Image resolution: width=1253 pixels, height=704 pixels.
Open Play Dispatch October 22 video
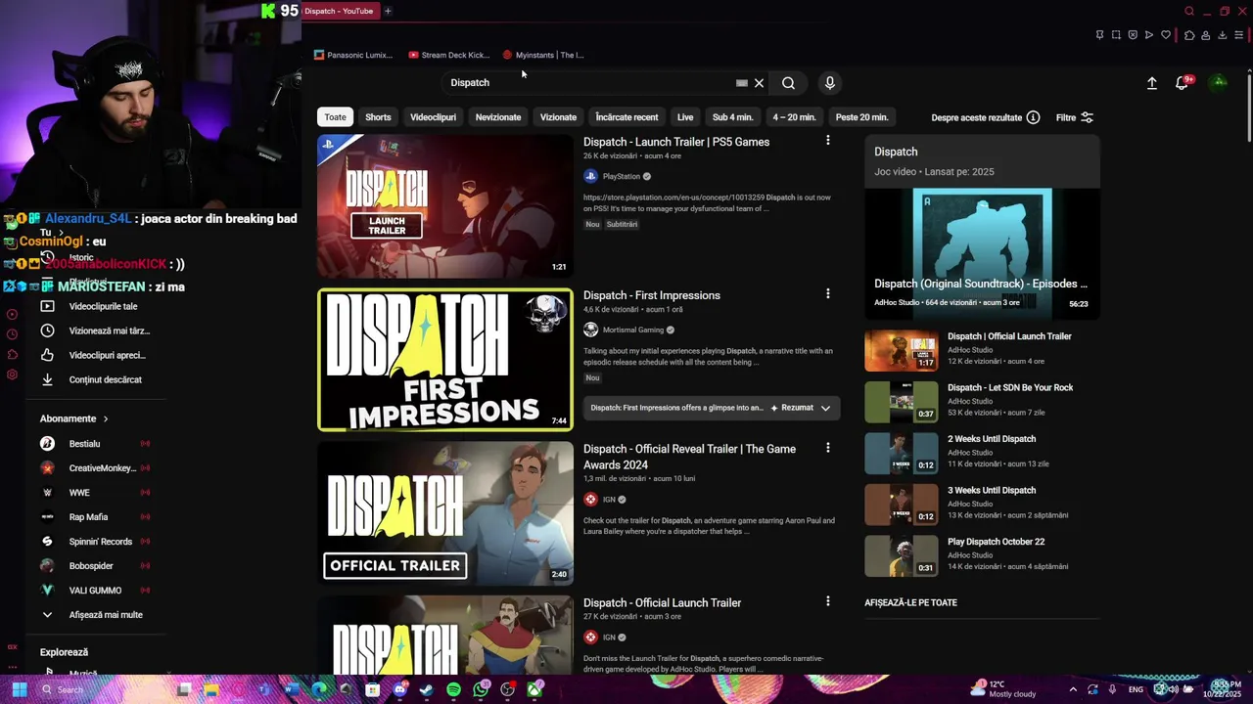point(996,542)
